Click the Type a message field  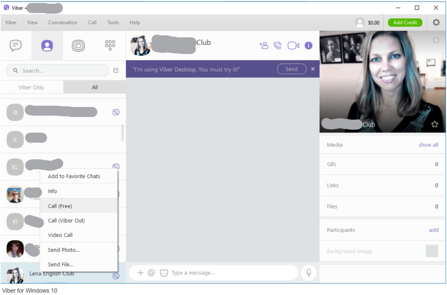point(214,273)
